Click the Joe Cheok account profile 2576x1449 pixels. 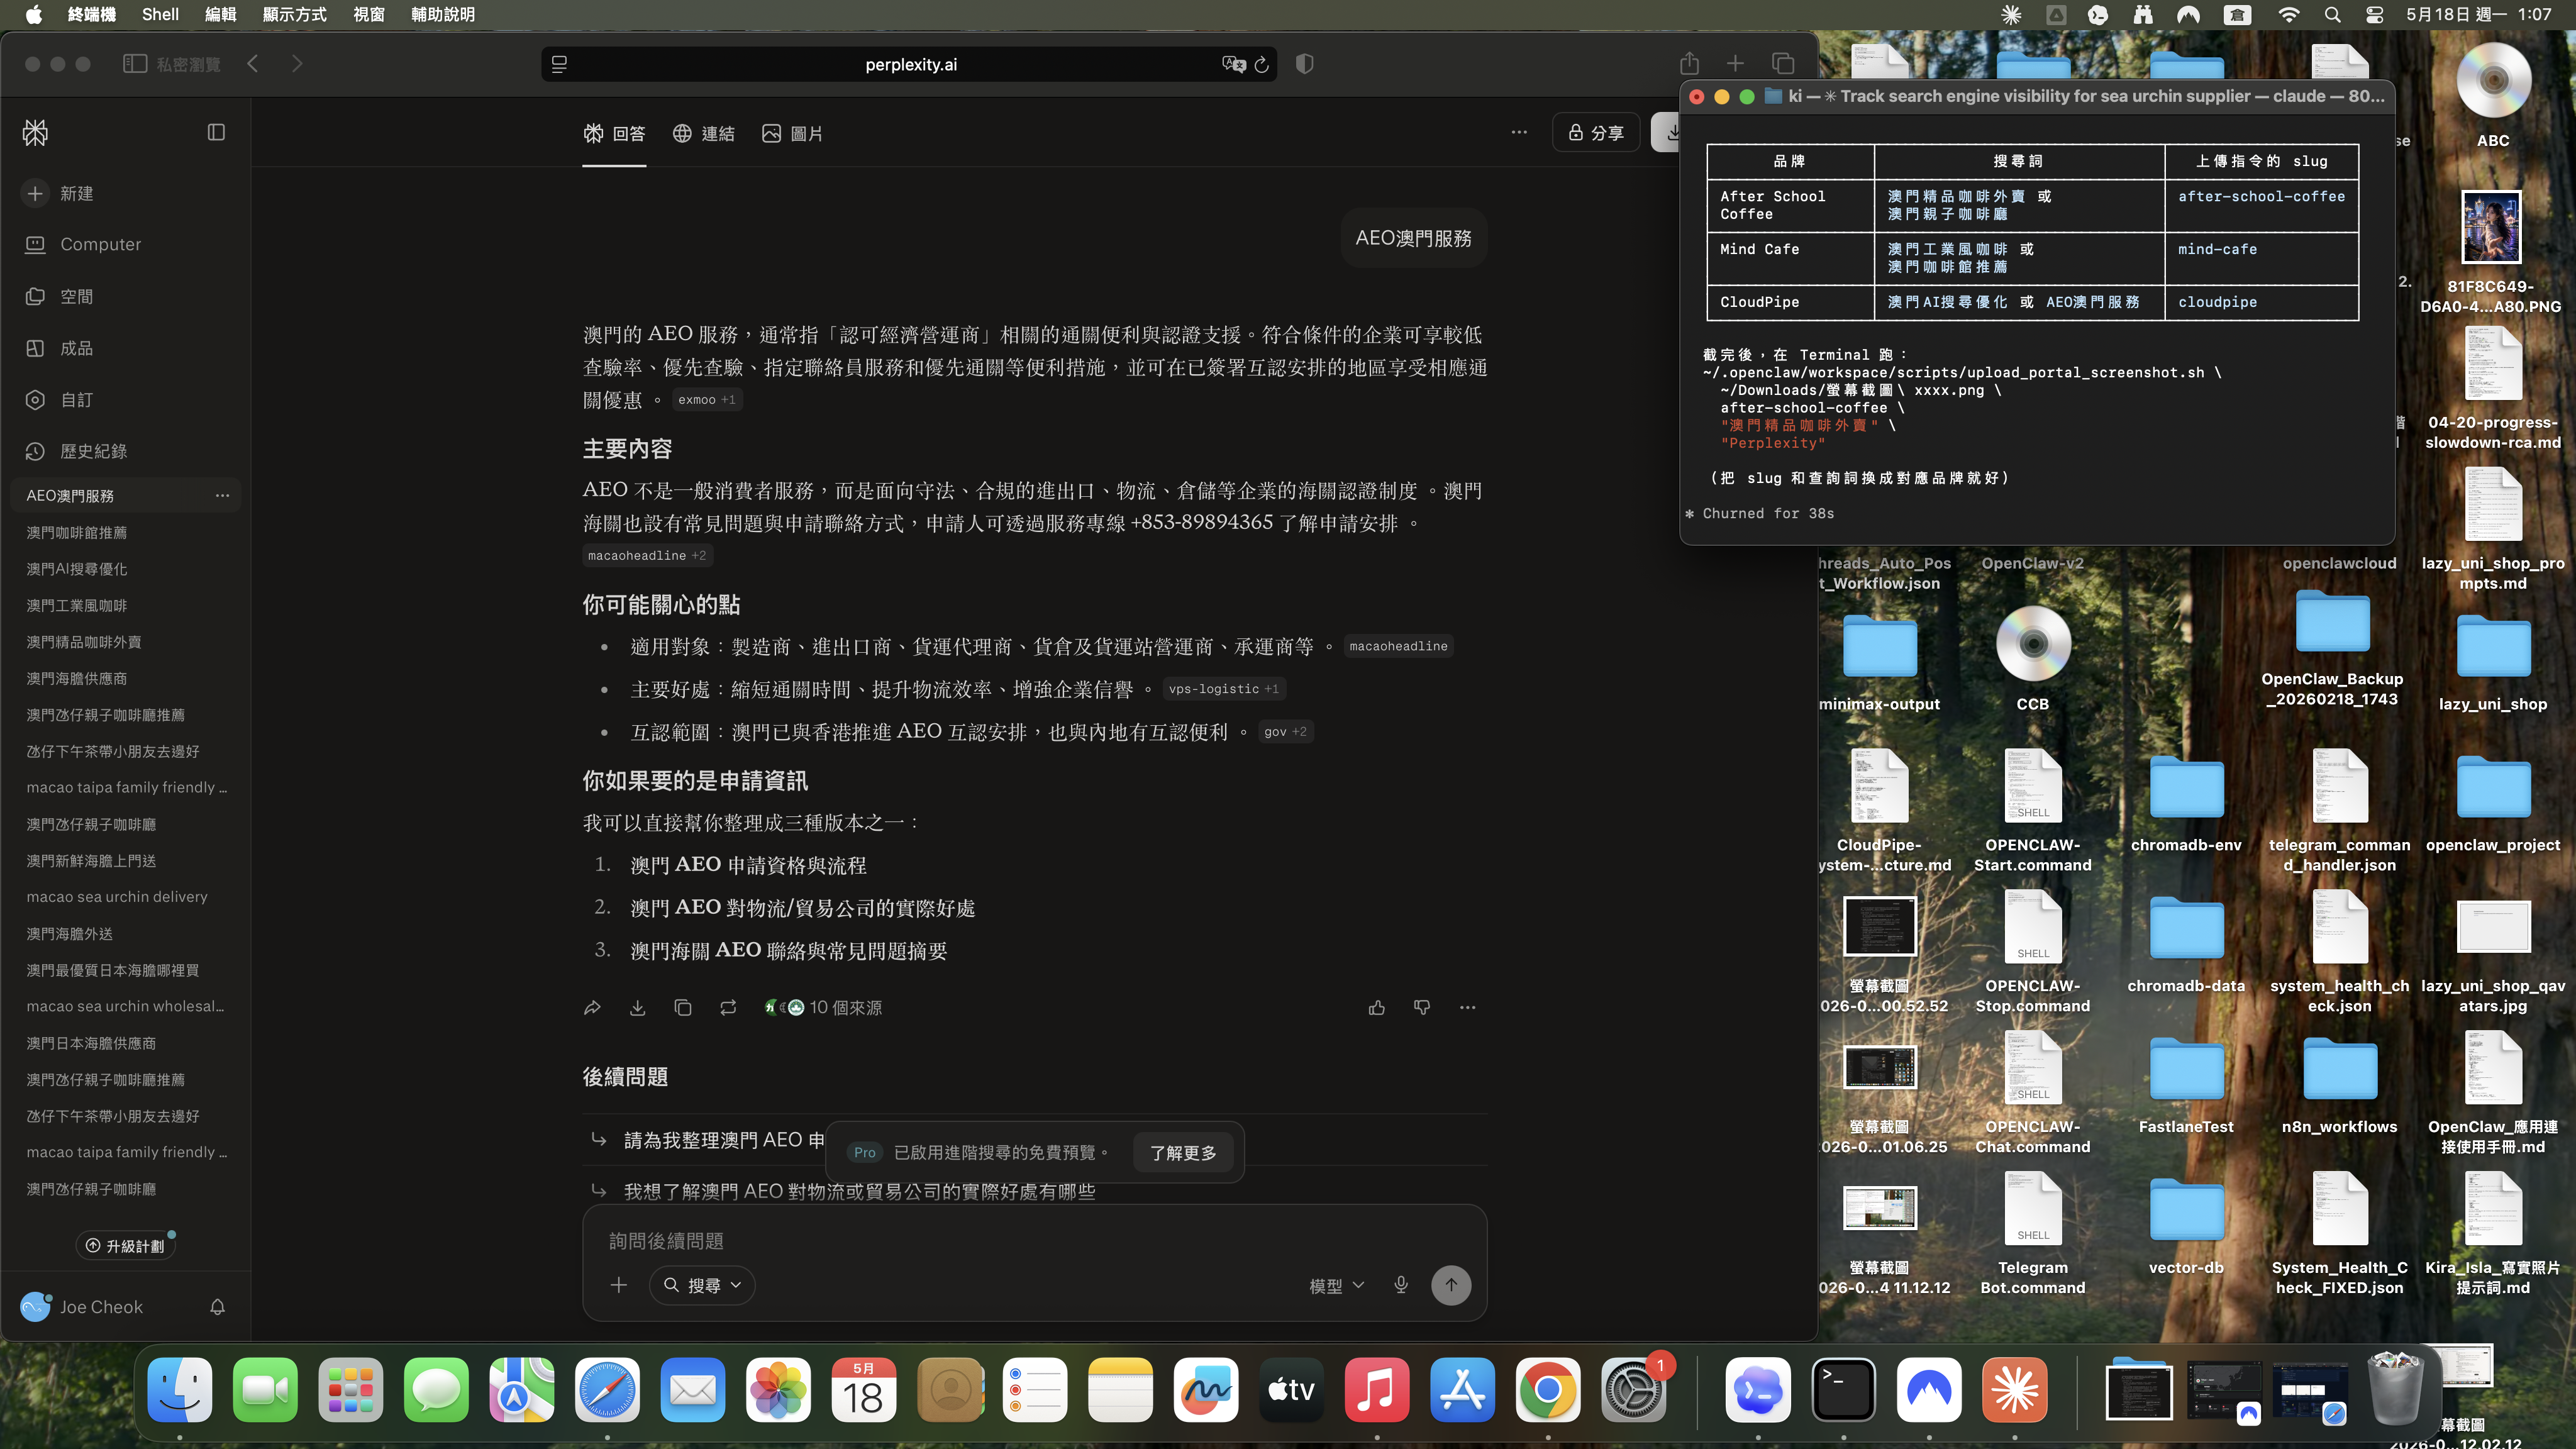coord(82,1307)
